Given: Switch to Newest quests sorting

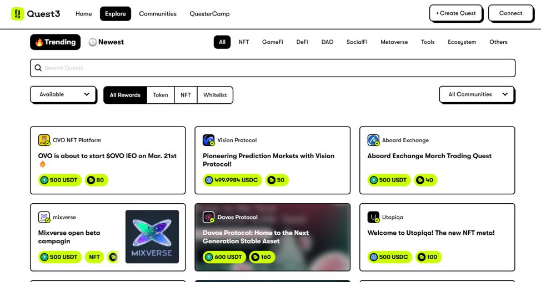Looking at the screenshot, I should click(106, 42).
